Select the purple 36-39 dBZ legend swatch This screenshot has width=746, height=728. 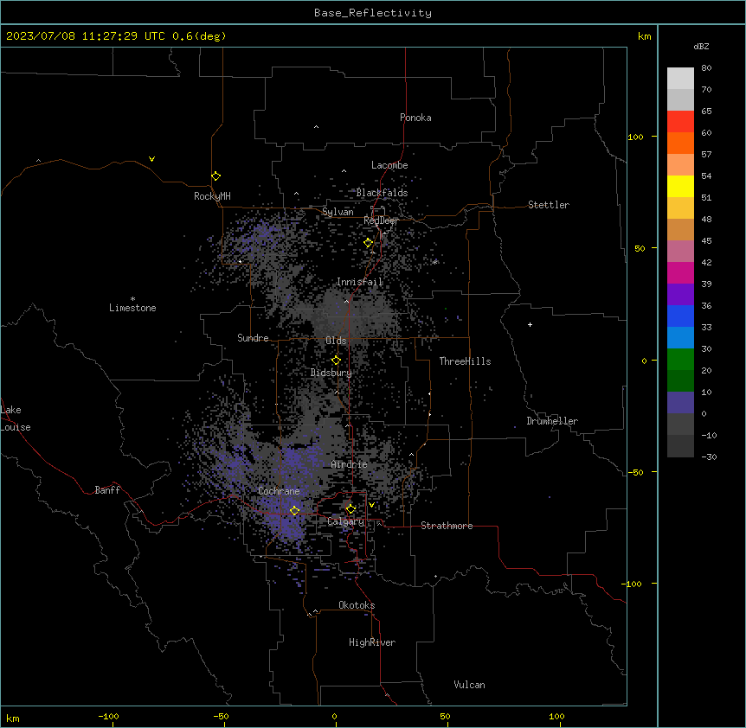tap(680, 295)
